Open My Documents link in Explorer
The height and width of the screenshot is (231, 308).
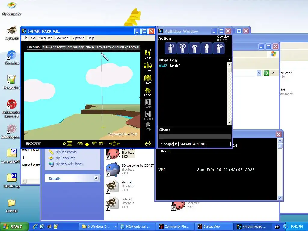coord(66,152)
